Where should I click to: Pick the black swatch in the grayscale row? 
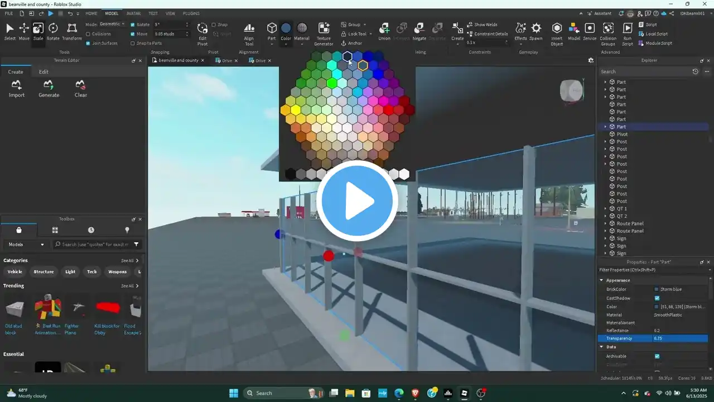click(x=290, y=174)
